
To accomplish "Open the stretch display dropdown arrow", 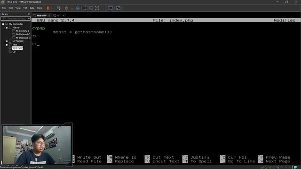I will click(122, 8).
